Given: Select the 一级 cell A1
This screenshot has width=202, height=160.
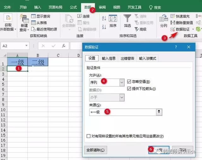Looking at the screenshot, I should coord(17,62).
